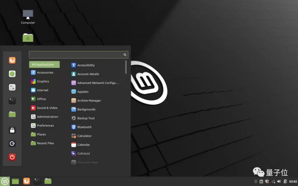Select the Computer desktop icon
298x186 pixels.
[x=28, y=17]
